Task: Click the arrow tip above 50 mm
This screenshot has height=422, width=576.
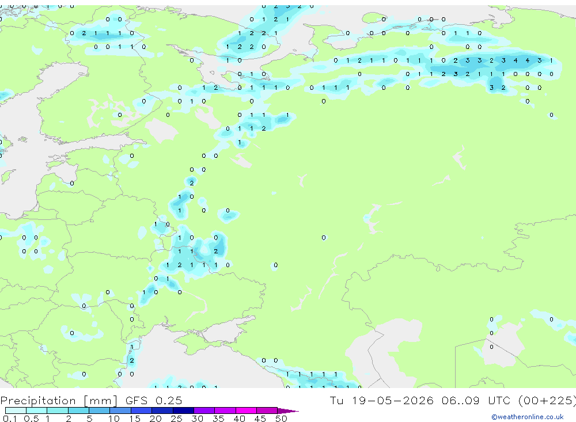Action: 288,410
